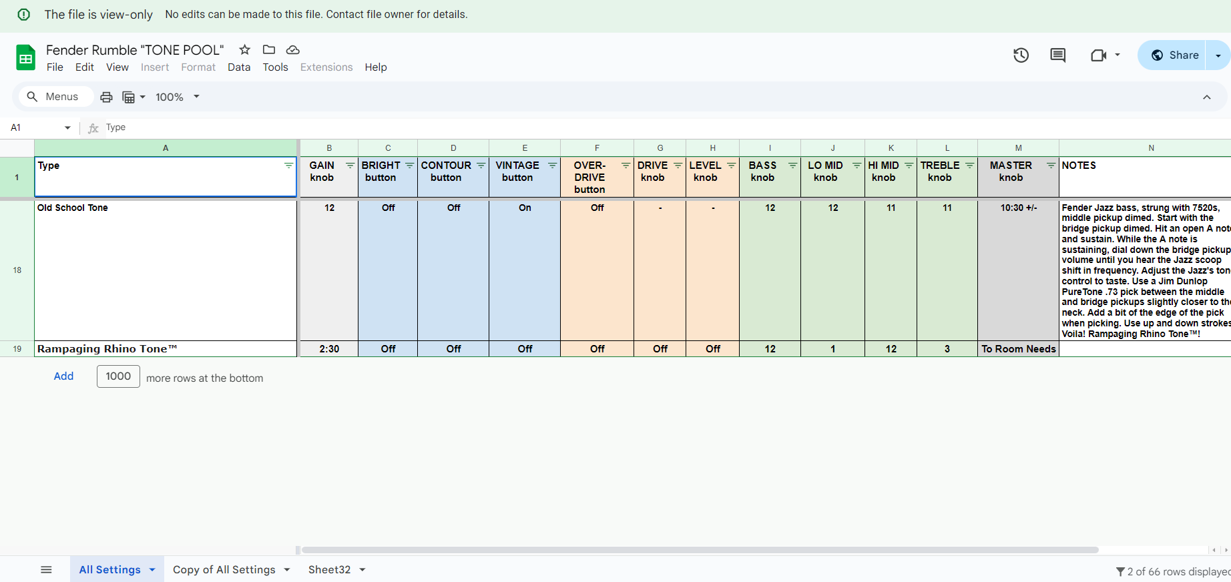Click the view-only info icon
This screenshot has height=582, width=1231.
[x=24, y=15]
